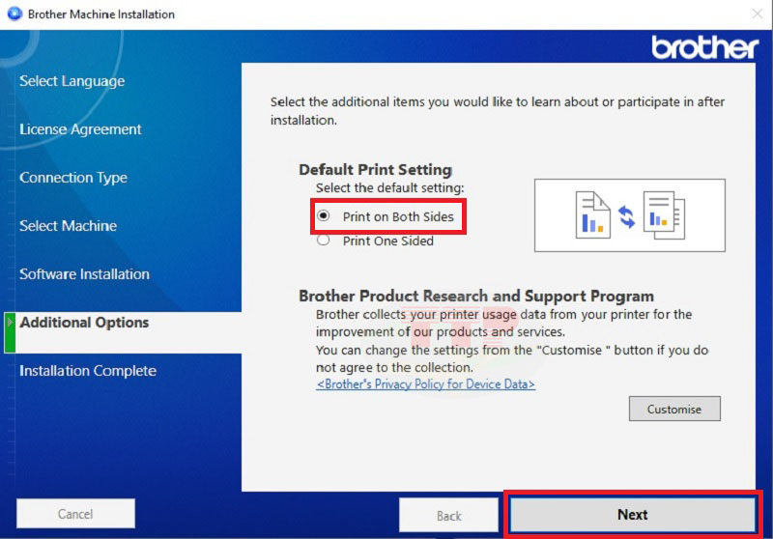
Task: Select the Print on Both Sides option
Action: [x=324, y=216]
